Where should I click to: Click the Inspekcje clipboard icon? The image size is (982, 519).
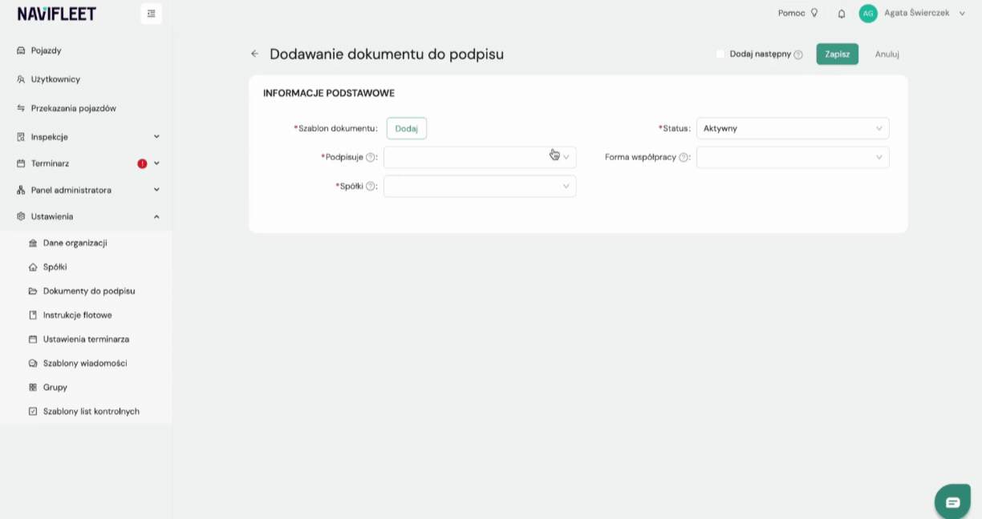[22, 137]
